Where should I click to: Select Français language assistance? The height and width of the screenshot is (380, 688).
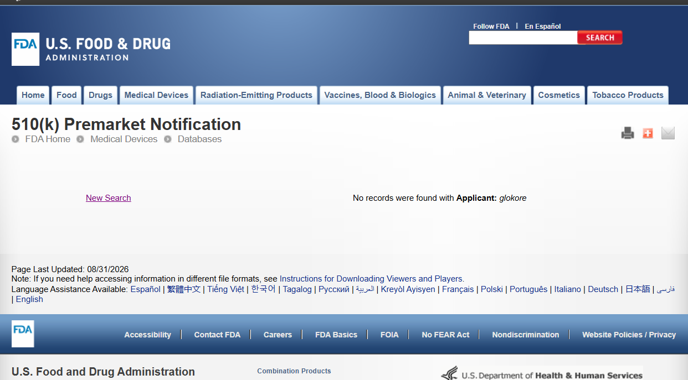(458, 289)
